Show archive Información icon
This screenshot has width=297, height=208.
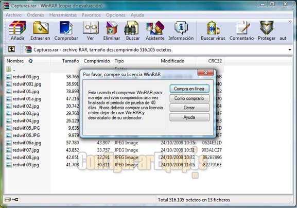(181, 28)
